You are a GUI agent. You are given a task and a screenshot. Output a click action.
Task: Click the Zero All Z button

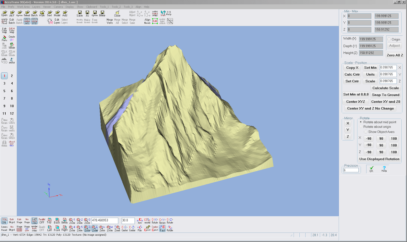[x=395, y=55]
